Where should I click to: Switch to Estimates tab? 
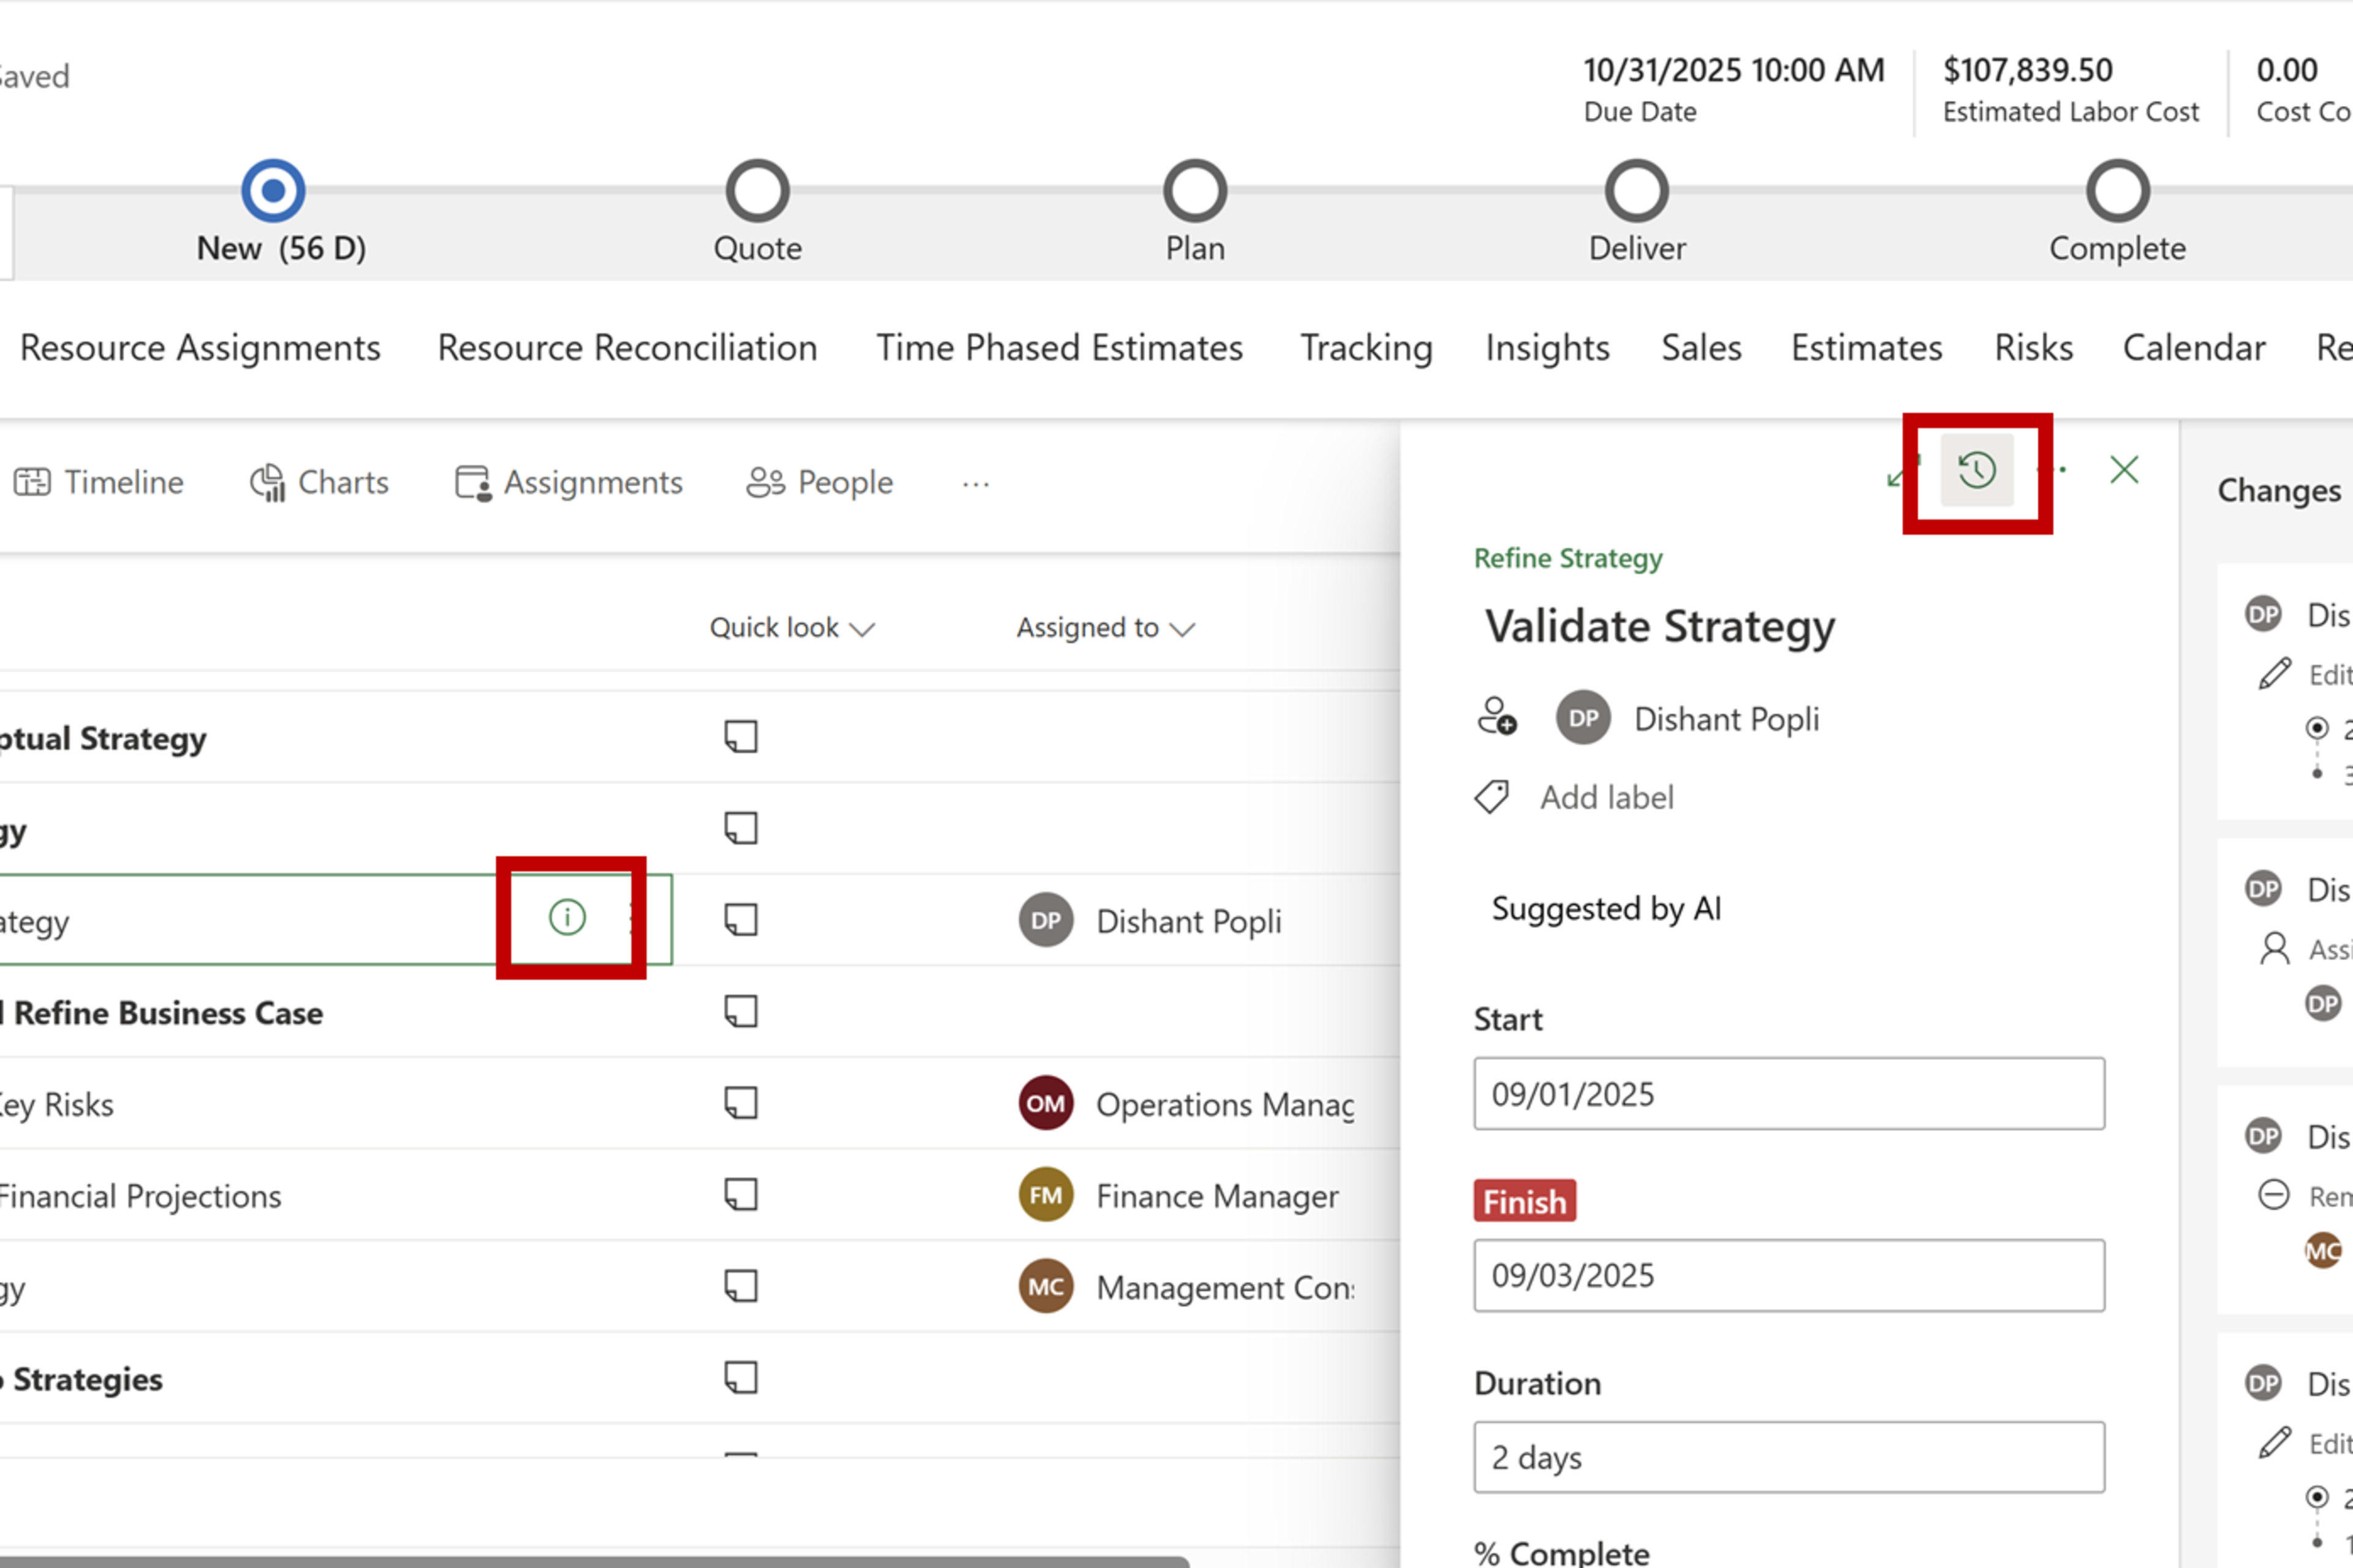click(x=1867, y=348)
